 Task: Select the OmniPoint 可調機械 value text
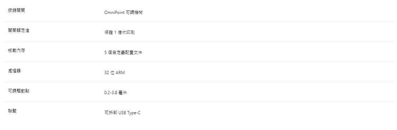coord(123,13)
